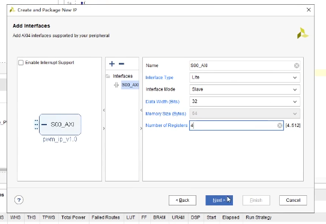Sort by URAM column header
326x224 pixels.
tap(178, 217)
